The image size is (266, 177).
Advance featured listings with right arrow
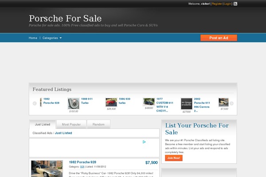(231, 103)
